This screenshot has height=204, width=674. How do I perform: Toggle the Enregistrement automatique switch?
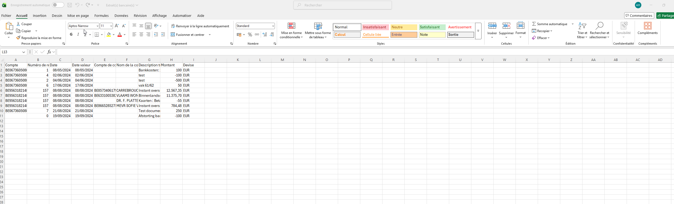click(58, 5)
